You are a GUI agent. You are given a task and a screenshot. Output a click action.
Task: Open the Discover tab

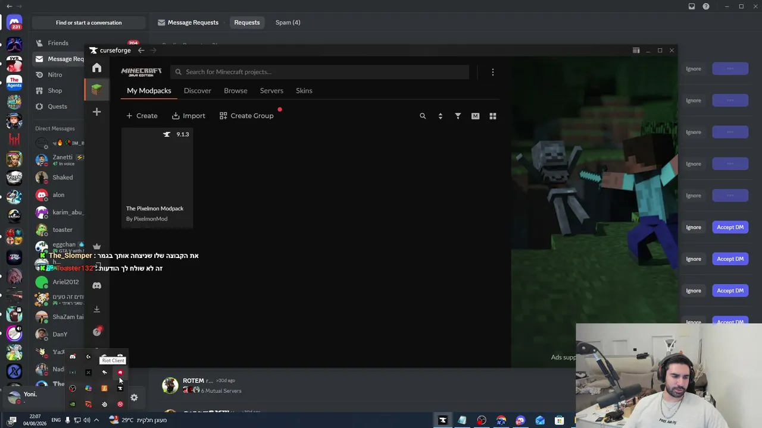coord(198,91)
